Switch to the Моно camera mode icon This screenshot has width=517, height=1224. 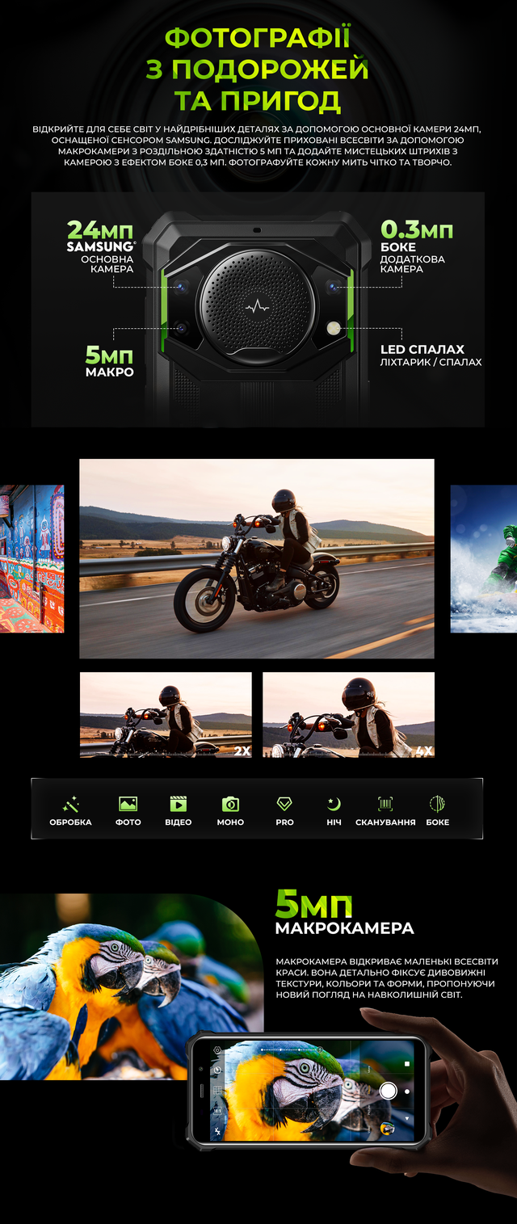tap(230, 805)
